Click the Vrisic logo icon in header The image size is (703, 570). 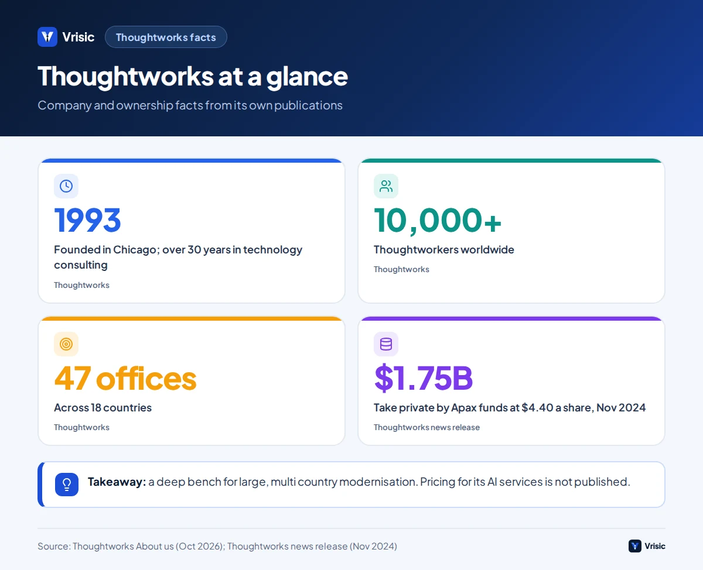click(47, 37)
